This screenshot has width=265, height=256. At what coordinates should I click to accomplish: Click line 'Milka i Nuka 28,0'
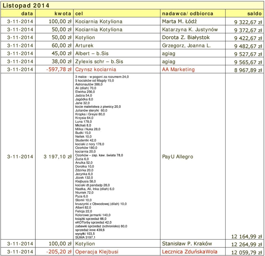point(88,129)
